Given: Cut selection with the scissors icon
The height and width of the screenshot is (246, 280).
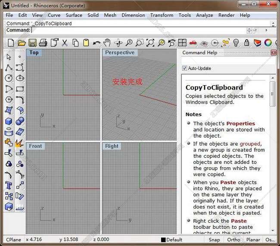Looking at the screenshot, I should click(x=65, y=43).
